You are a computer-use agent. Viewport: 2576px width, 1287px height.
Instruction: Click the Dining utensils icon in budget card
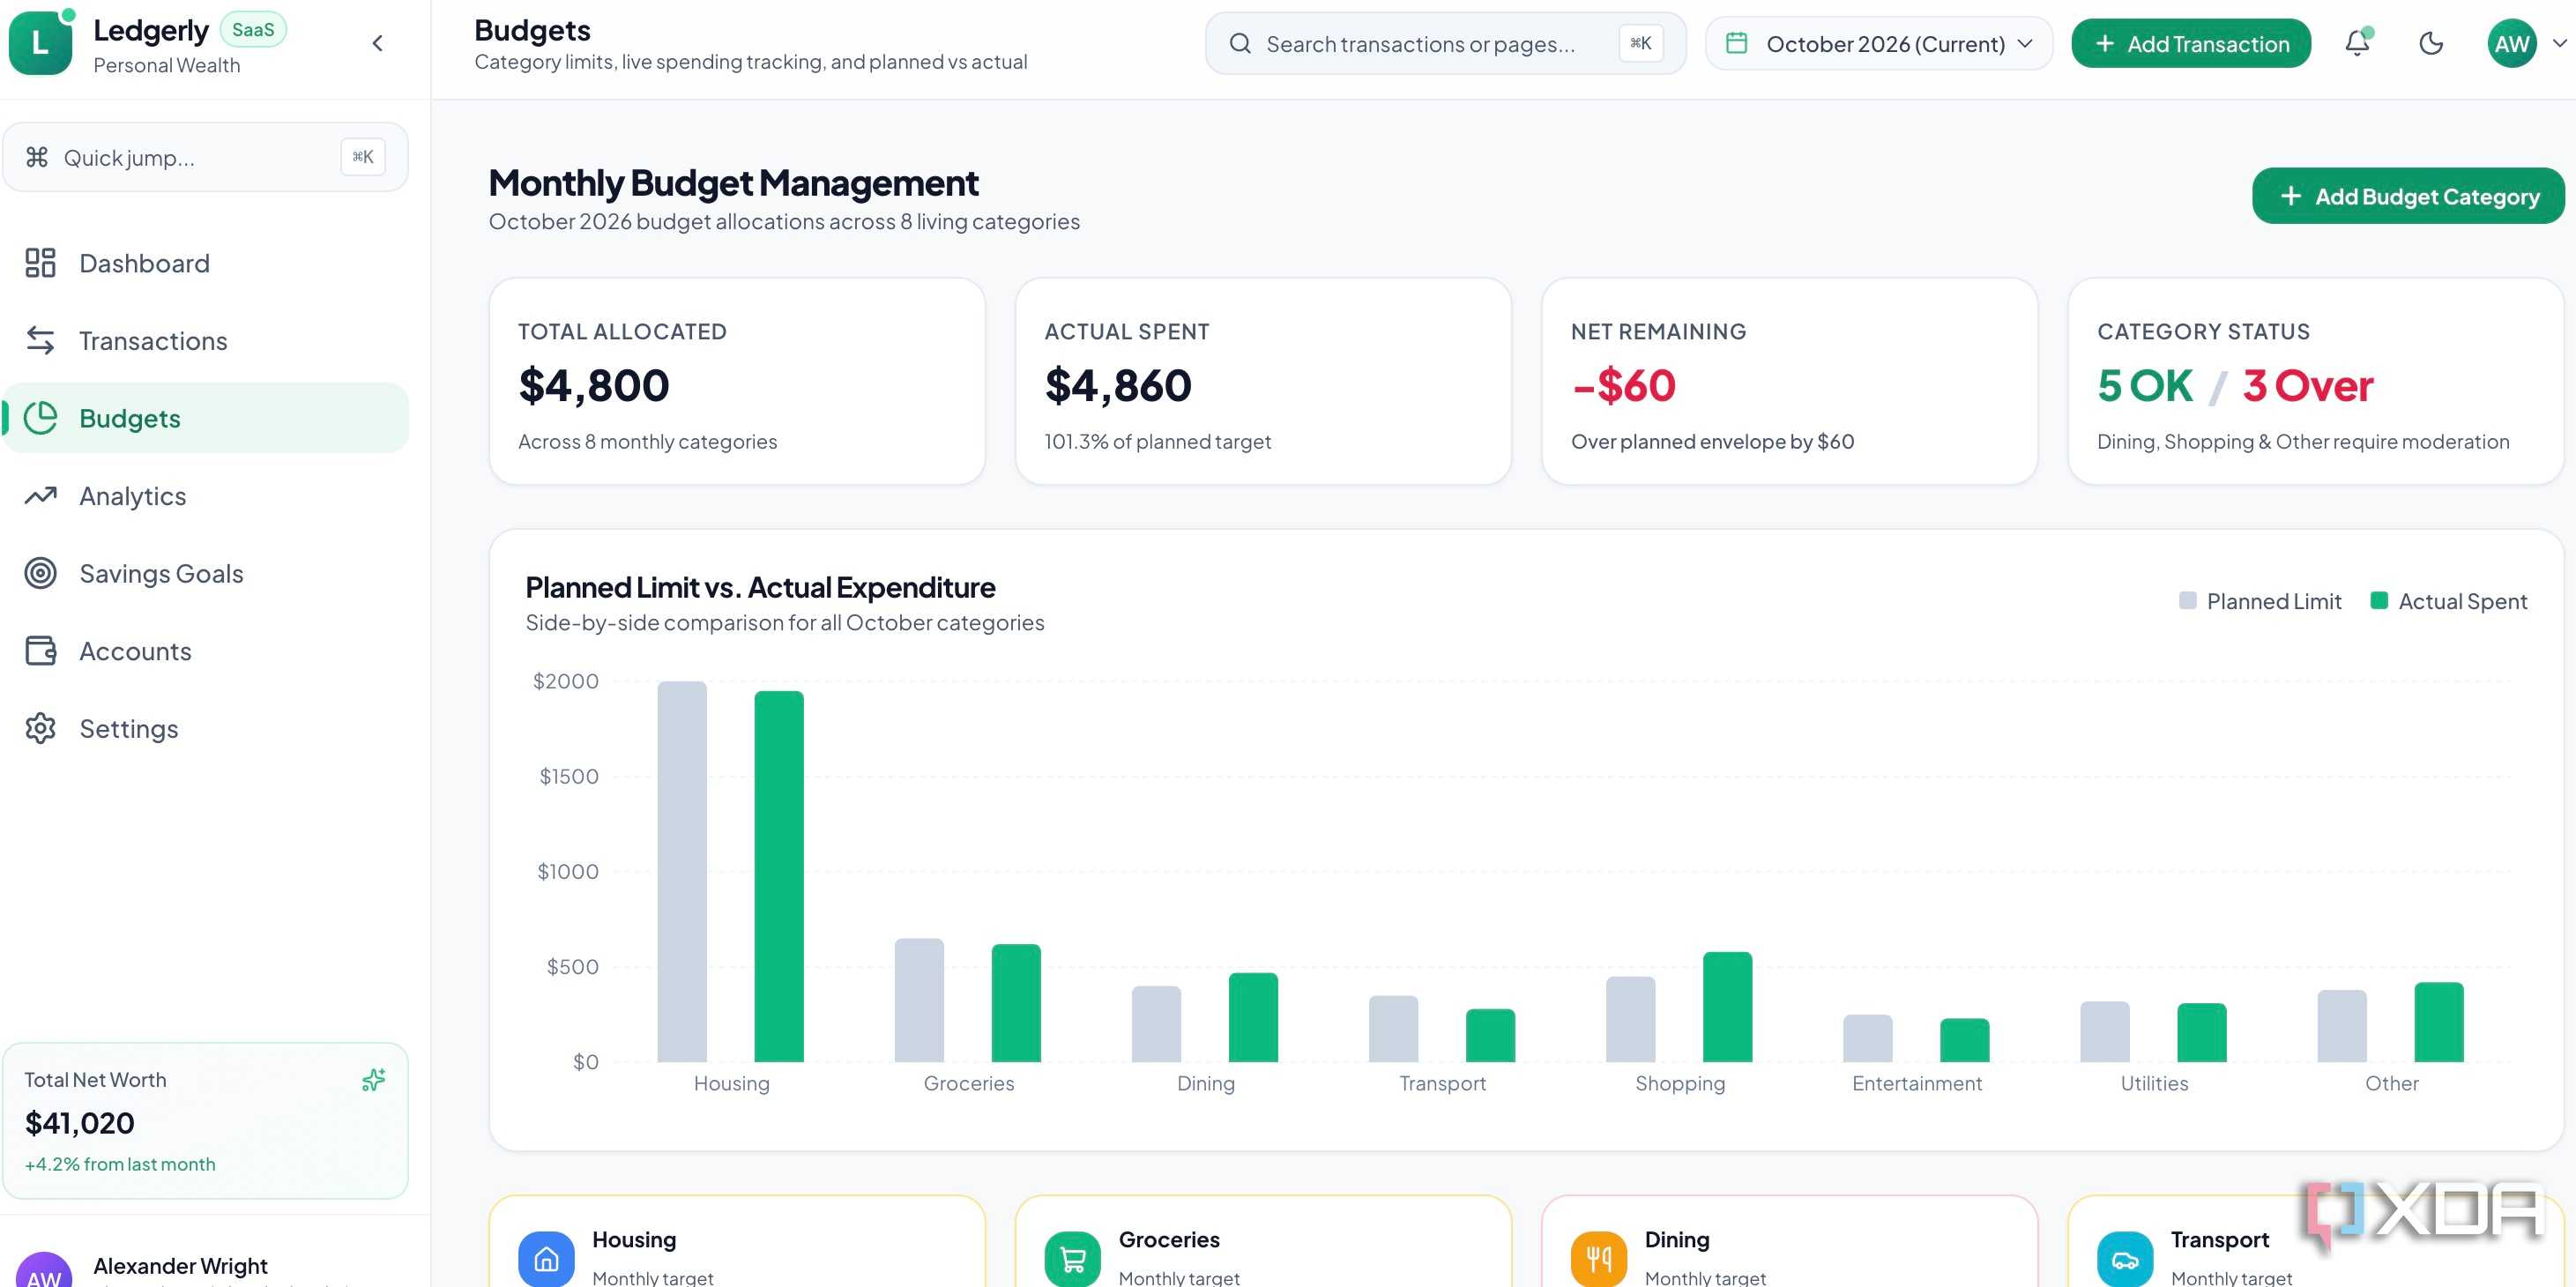[1599, 1258]
